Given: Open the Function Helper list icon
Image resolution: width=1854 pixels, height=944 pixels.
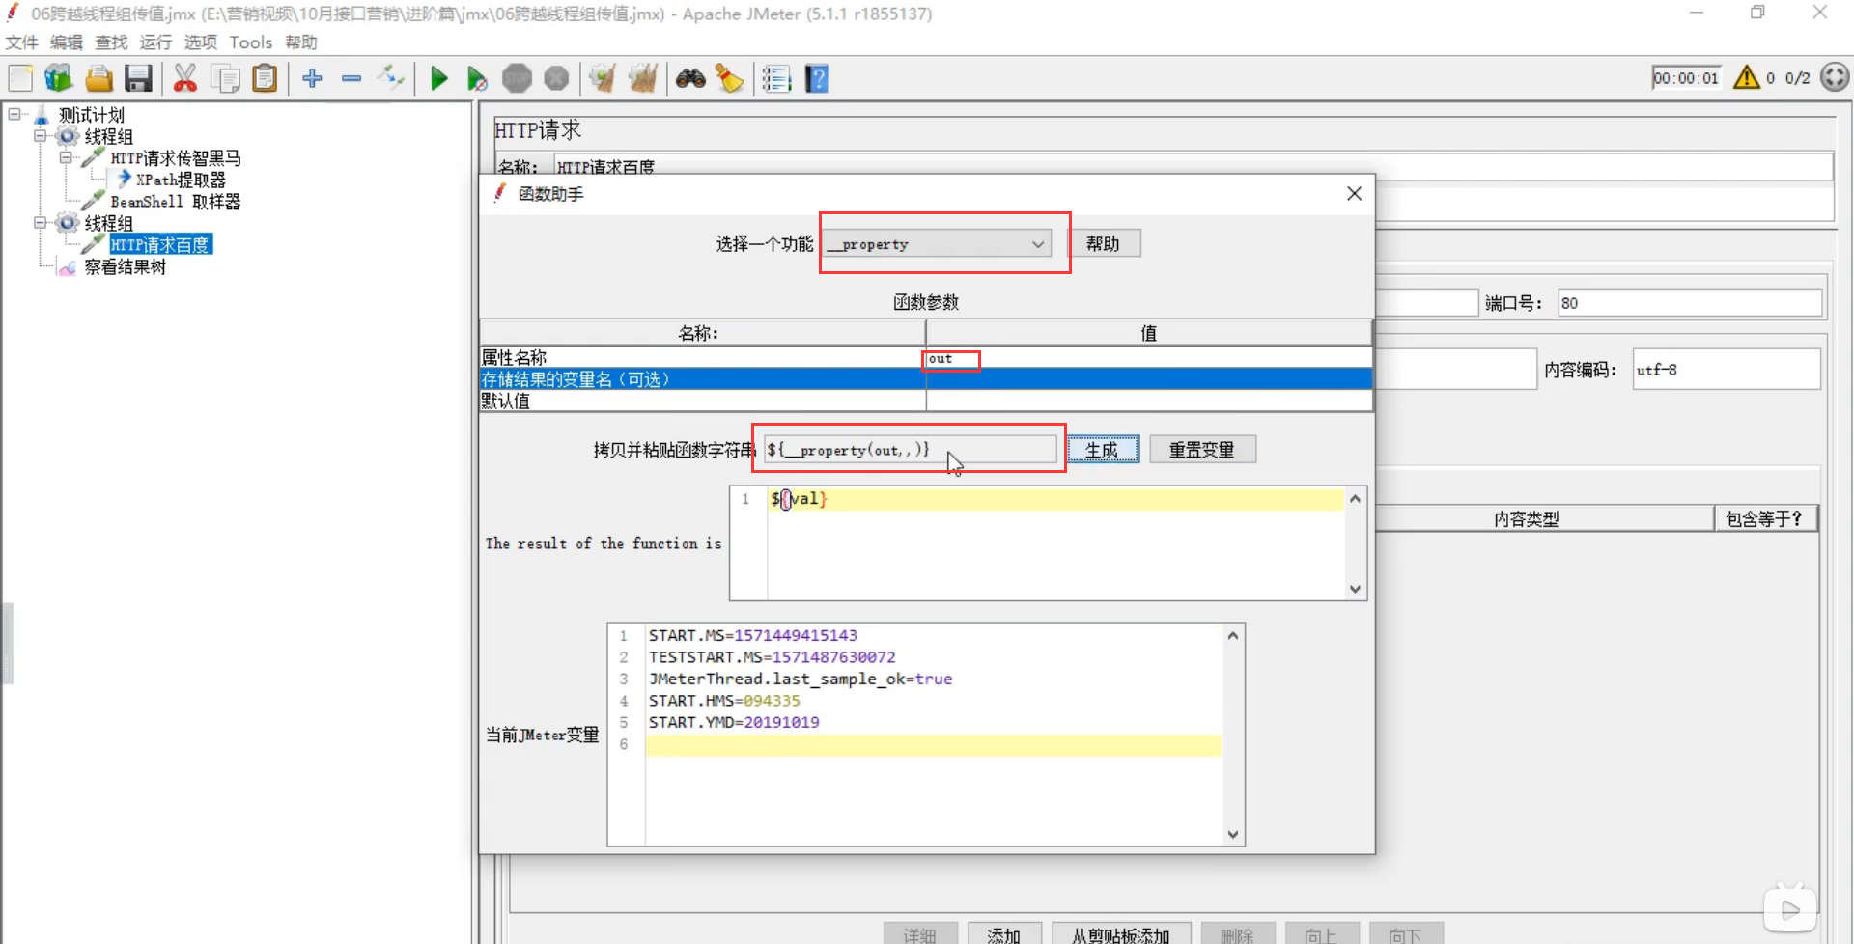Looking at the screenshot, I should [776, 78].
